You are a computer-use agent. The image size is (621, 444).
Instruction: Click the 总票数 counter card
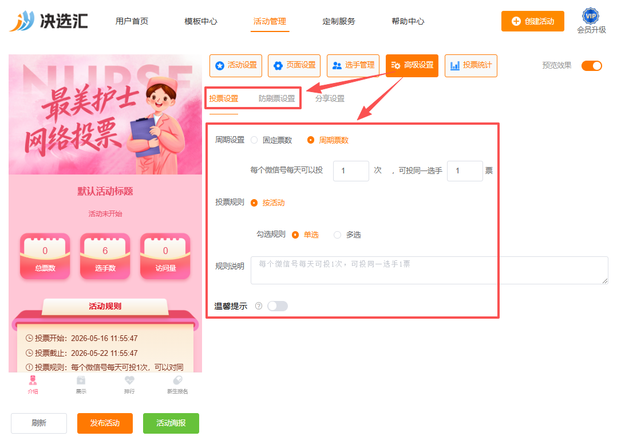click(45, 256)
